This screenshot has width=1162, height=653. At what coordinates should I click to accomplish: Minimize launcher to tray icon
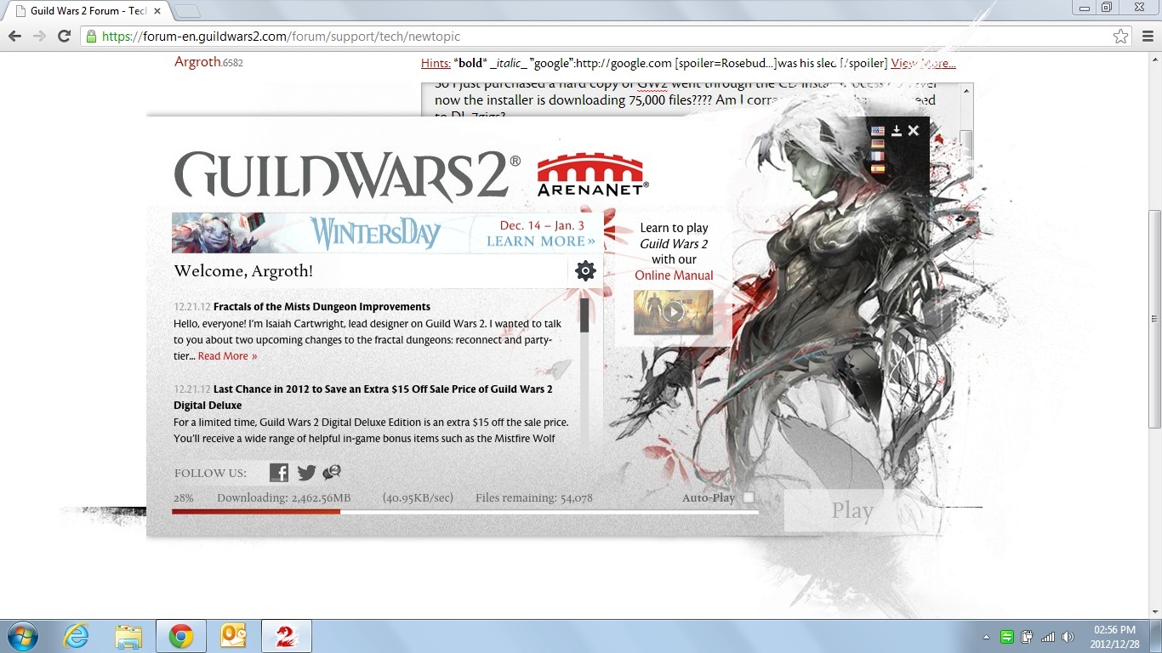pos(897,130)
